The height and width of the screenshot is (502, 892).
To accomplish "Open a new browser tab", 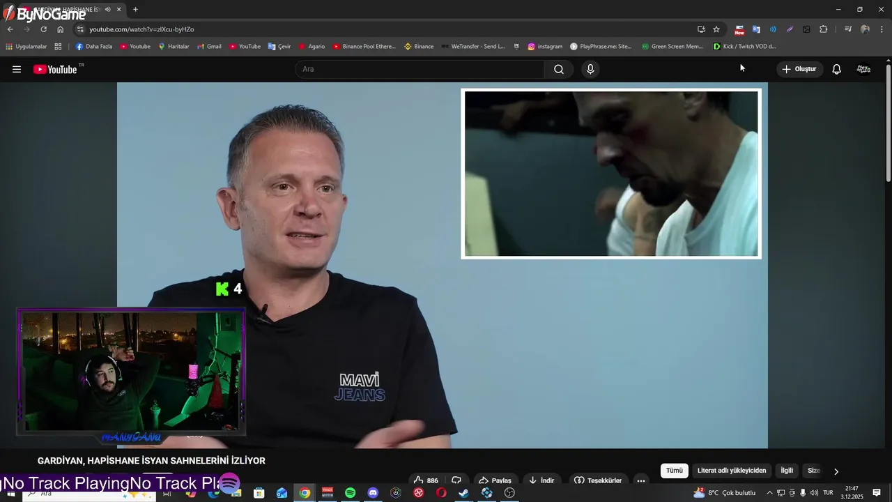I will pos(135,9).
